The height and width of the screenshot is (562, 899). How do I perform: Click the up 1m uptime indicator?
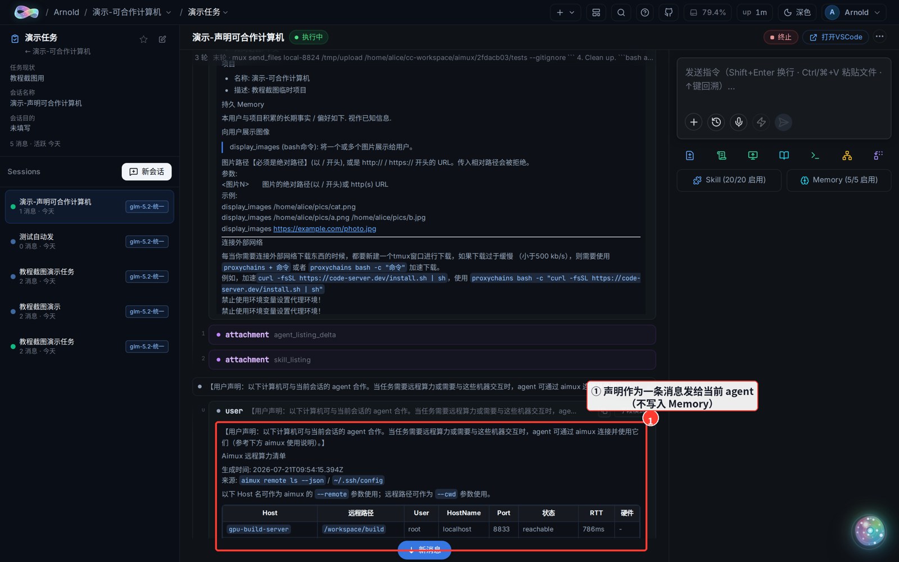[755, 12]
